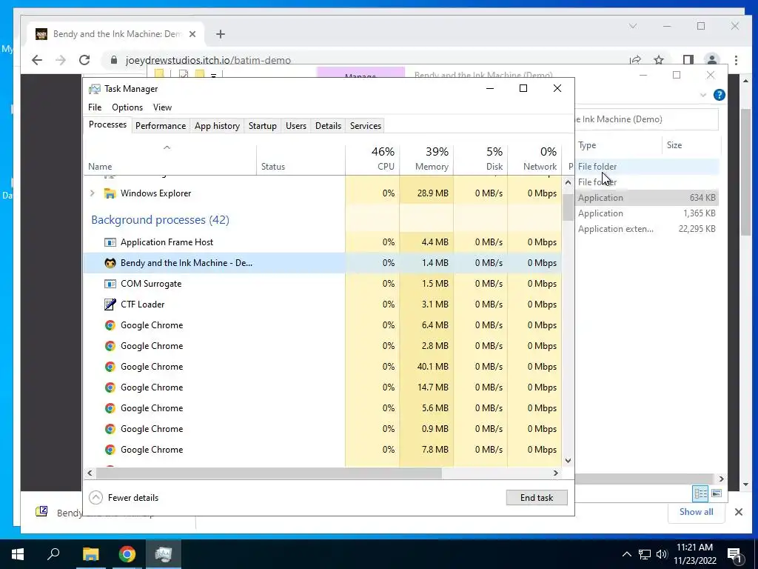The image size is (758, 569).
Task: Open the Windows Start menu
Action: 18,554
